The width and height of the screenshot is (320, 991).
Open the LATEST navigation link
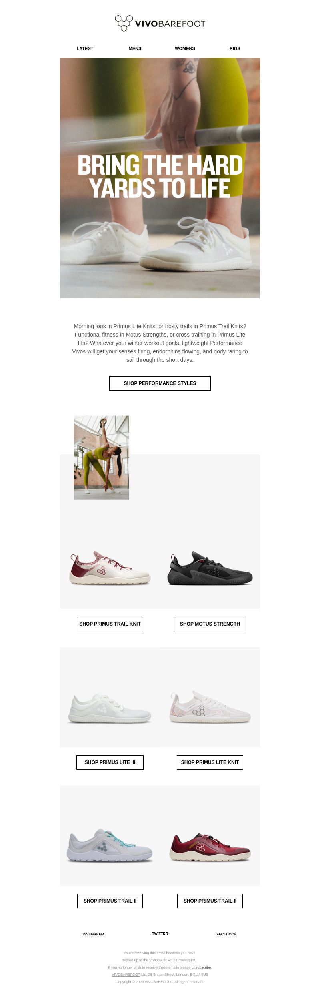pyautogui.click(x=85, y=48)
